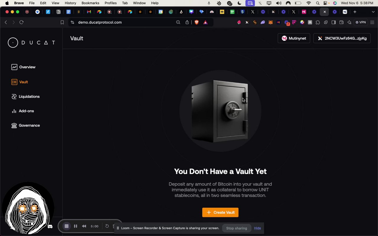Bookmark this page
The image size is (378, 236).
[62, 22]
